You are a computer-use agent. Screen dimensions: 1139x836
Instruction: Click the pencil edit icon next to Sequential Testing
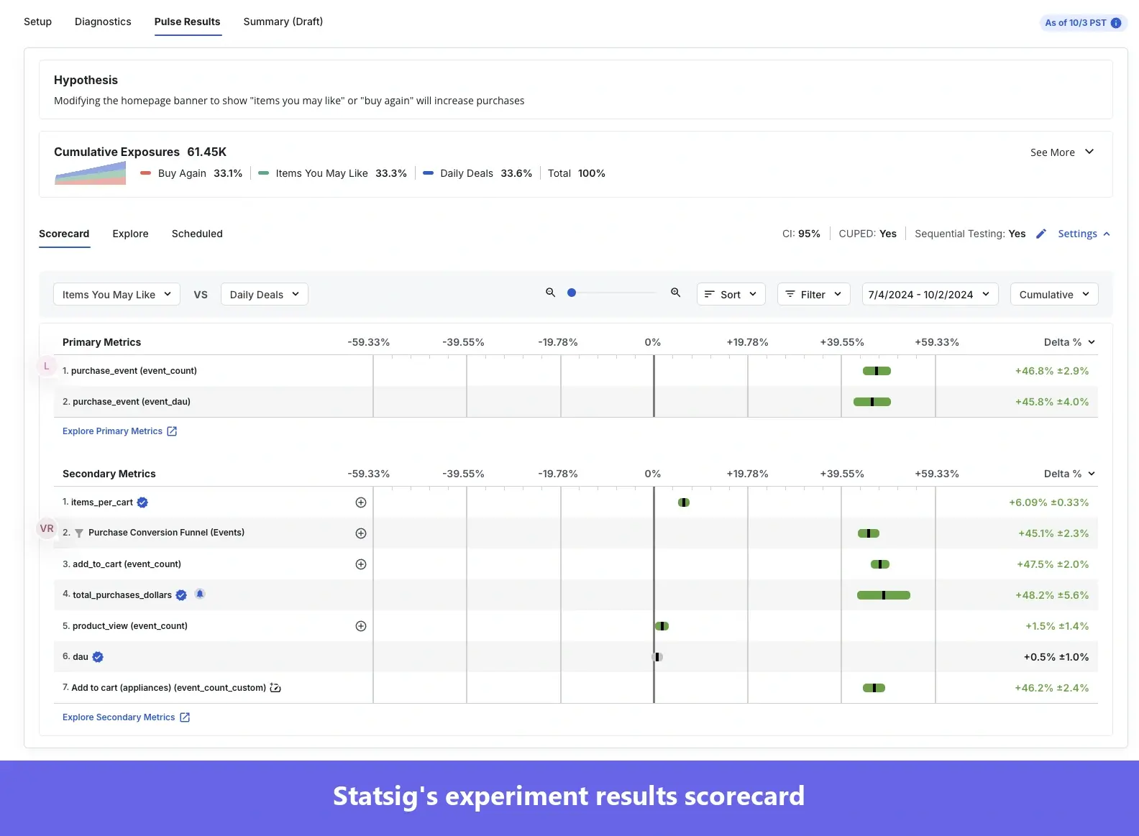click(1041, 234)
